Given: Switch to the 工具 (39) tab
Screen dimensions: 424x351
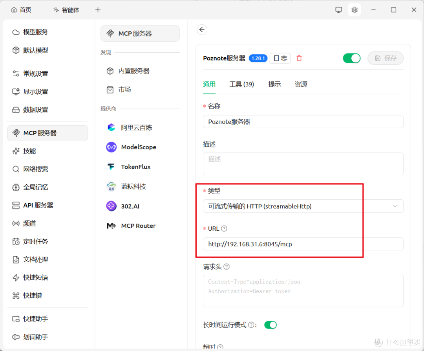Looking at the screenshot, I should tap(242, 85).
